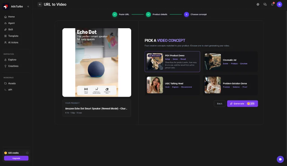Click the Home house icon

6,17
